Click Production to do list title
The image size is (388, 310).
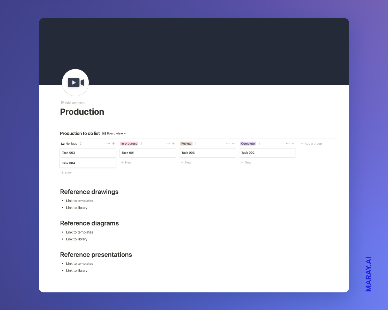pyautogui.click(x=80, y=133)
